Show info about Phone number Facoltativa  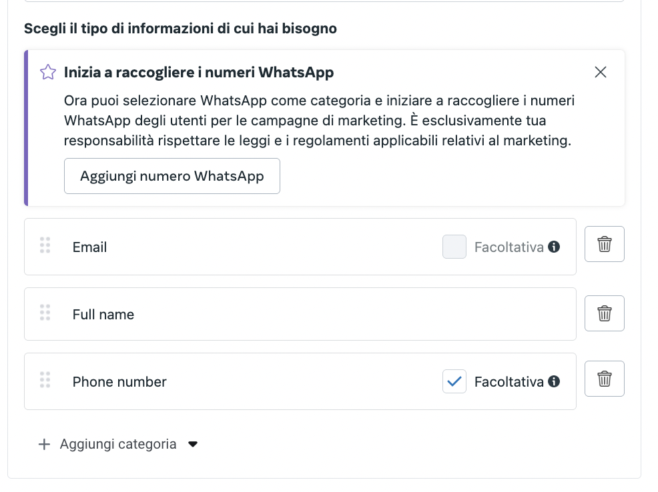tap(553, 381)
